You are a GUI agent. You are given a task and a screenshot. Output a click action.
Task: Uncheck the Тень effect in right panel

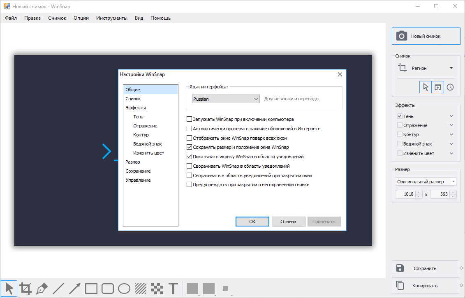400,116
